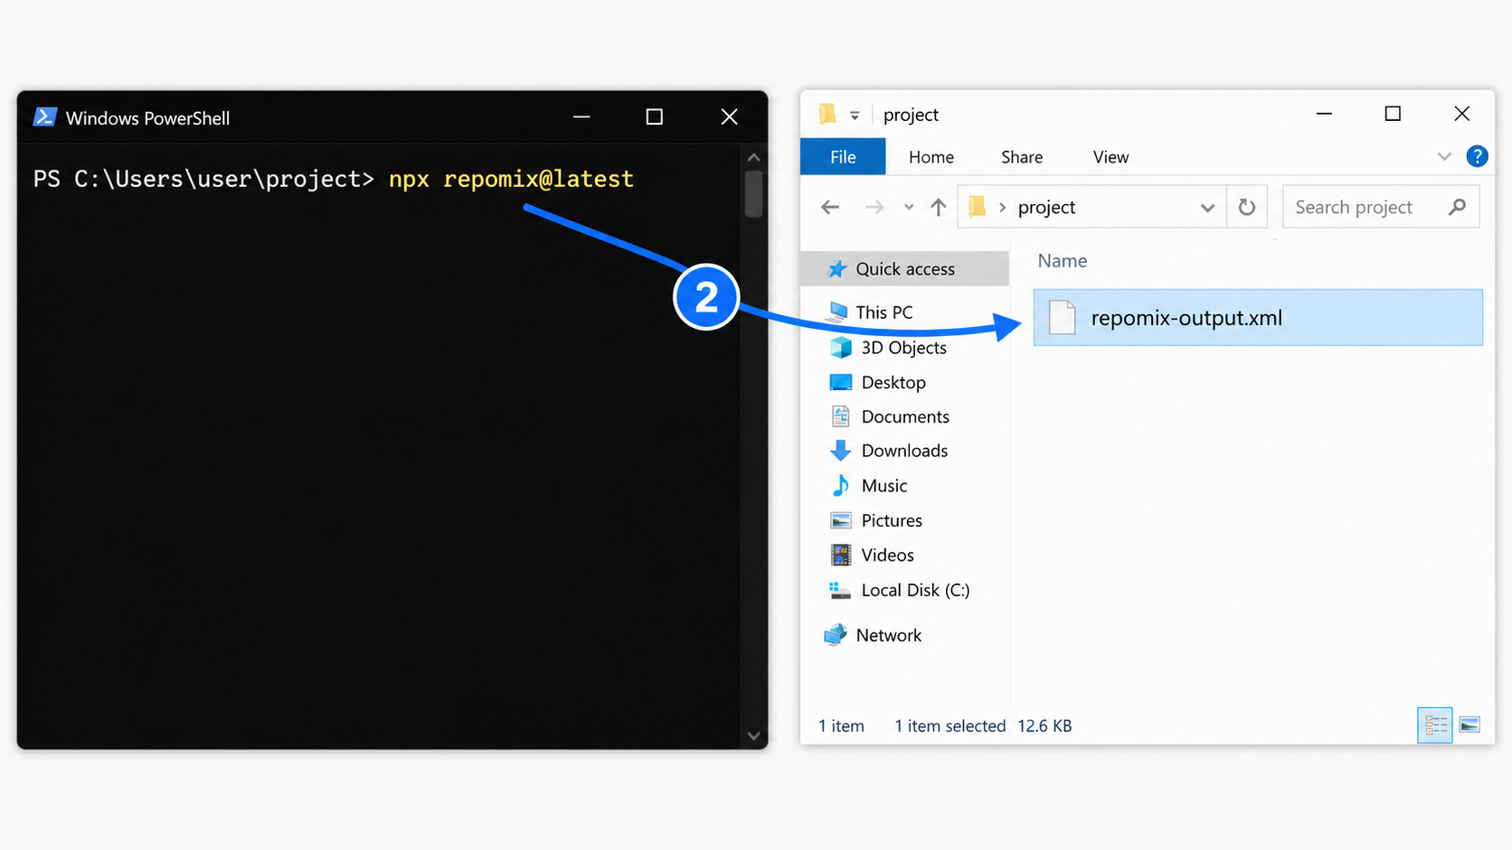Image resolution: width=1512 pixels, height=850 pixels.
Task: Click the npx repomix@latest command text
Action: click(x=511, y=179)
